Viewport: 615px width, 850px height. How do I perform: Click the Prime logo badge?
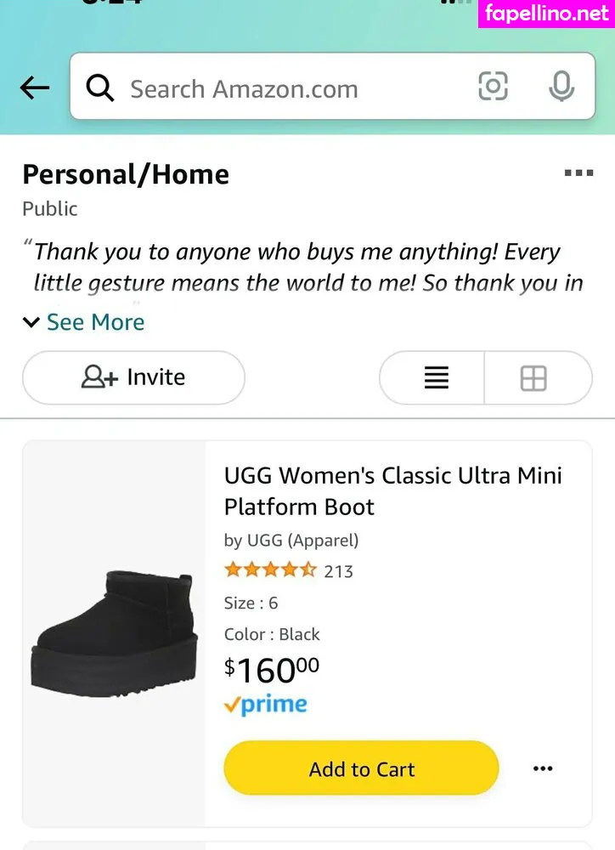265,705
